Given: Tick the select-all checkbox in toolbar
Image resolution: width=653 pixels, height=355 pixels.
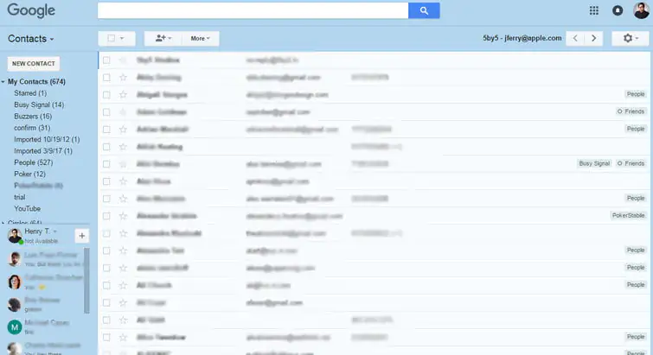Looking at the screenshot, I should click(111, 38).
